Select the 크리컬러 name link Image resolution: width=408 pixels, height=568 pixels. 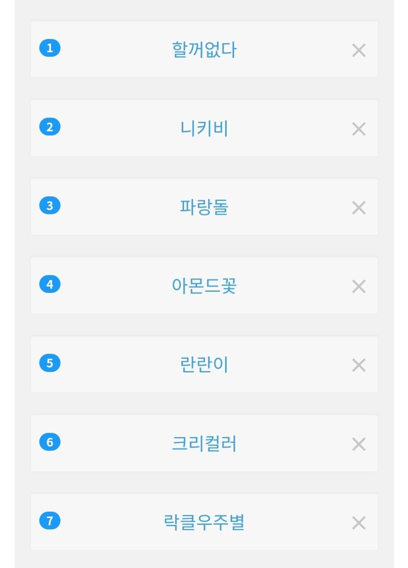pos(204,443)
